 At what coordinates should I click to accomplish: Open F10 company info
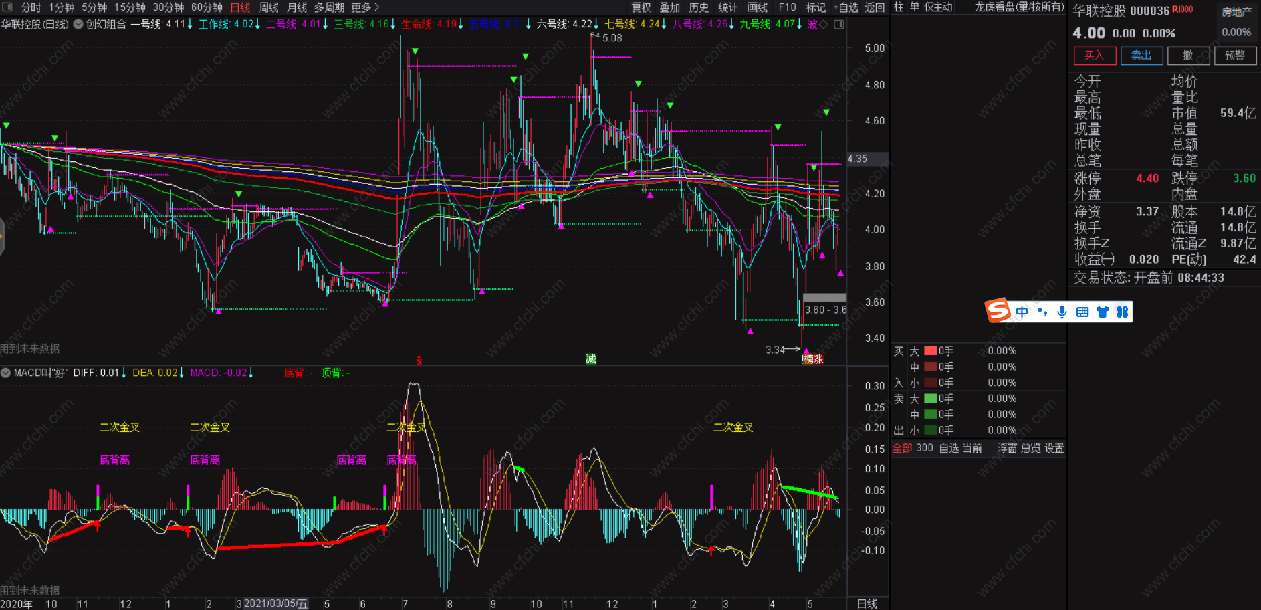[787, 7]
